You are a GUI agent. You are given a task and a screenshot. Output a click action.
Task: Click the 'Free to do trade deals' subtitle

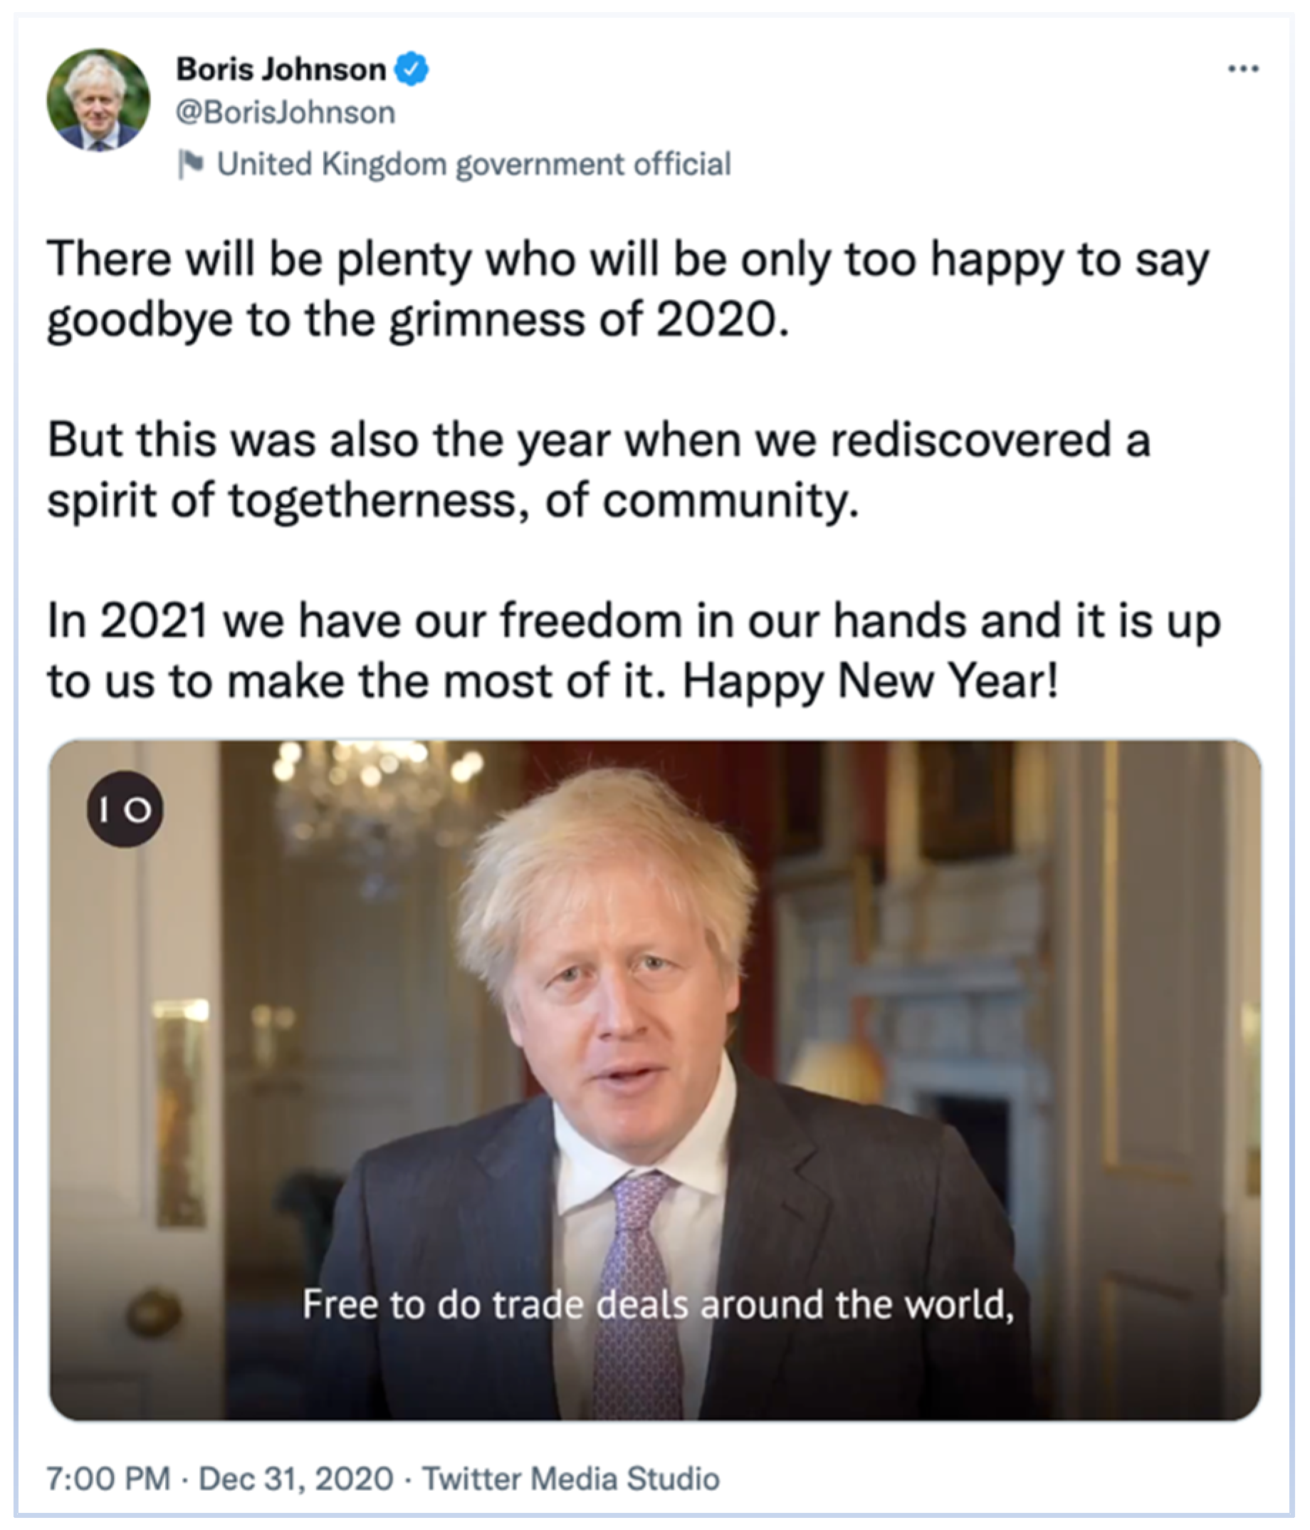[x=658, y=1304]
